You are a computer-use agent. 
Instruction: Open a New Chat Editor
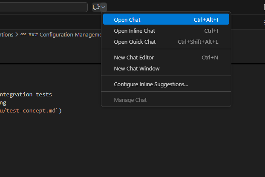(x=166, y=57)
